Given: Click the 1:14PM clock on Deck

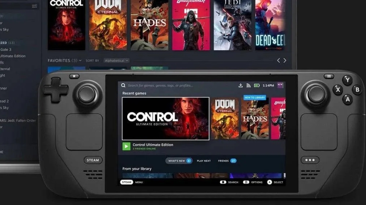Looking at the screenshot, I should pos(268,85).
